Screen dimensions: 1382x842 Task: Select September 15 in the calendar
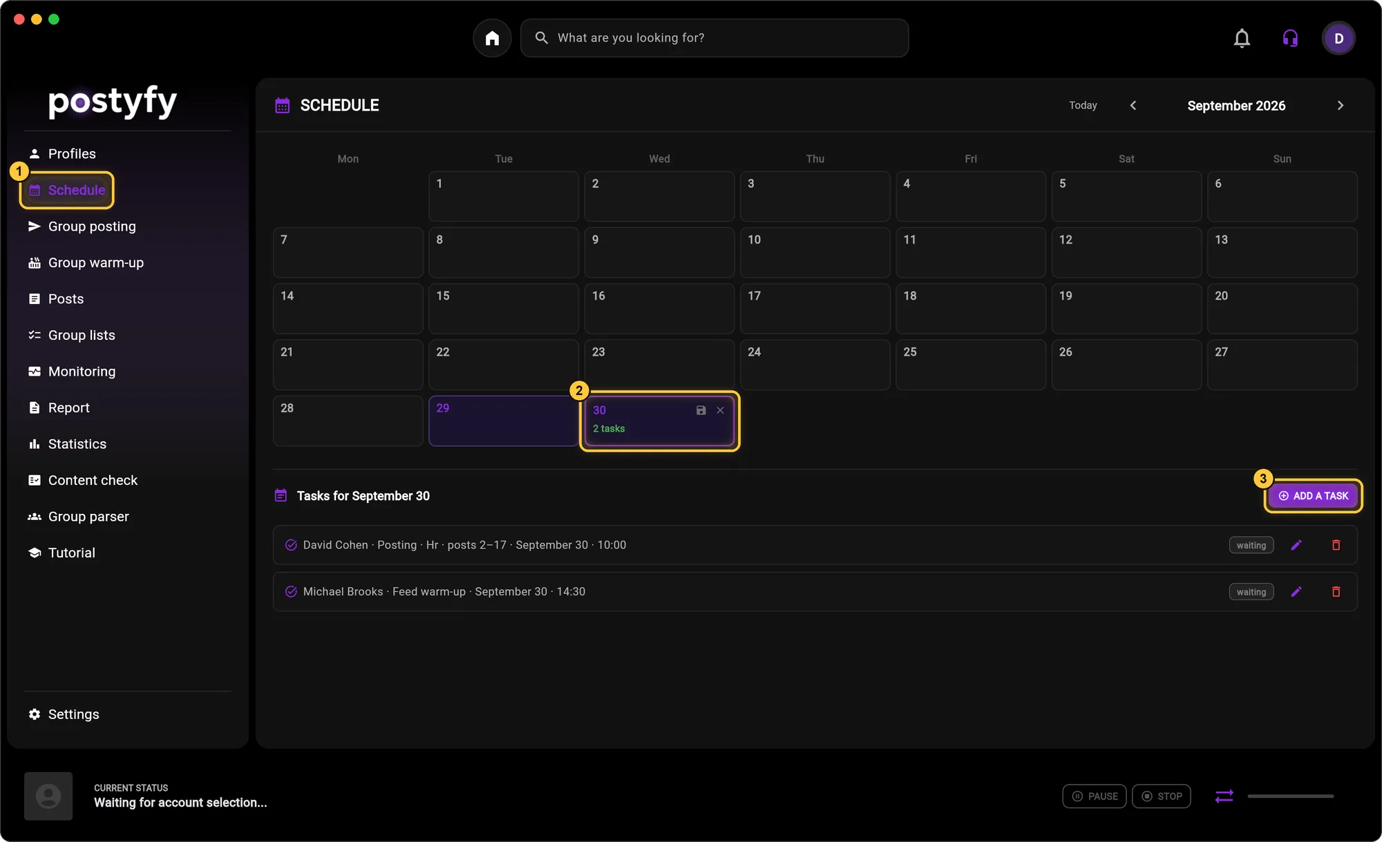point(504,309)
